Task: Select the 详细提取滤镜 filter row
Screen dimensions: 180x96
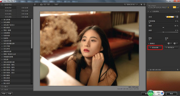Action: pyautogui.click(x=16, y=57)
